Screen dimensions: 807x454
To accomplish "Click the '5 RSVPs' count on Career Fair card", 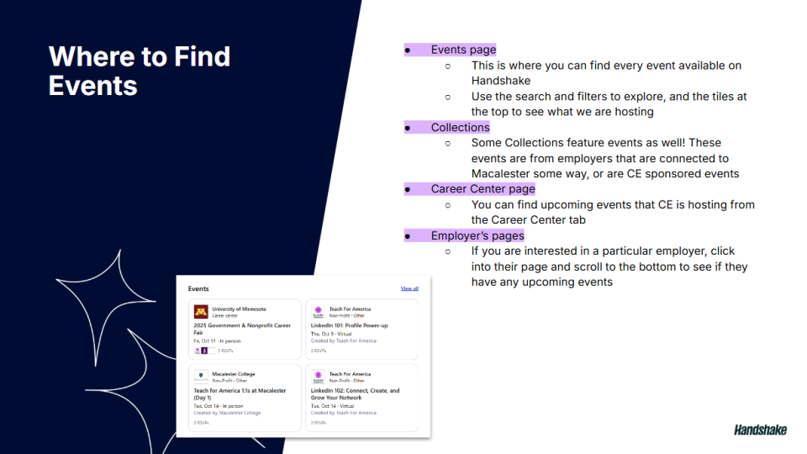I will tap(225, 351).
